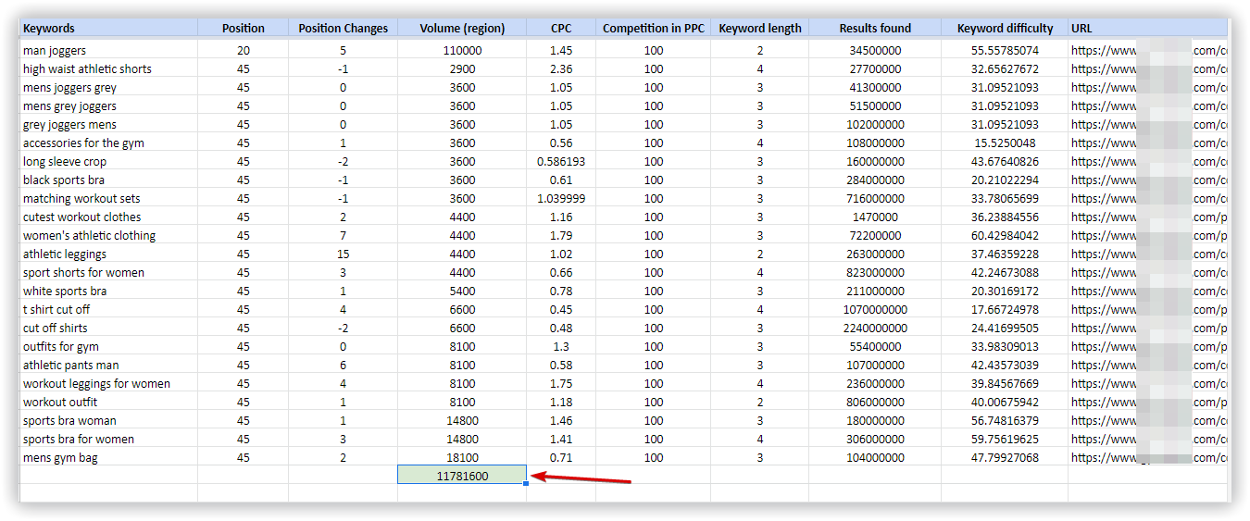The image size is (1250, 521).
Task: Click CPC value 1.79
Action: pos(561,235)
